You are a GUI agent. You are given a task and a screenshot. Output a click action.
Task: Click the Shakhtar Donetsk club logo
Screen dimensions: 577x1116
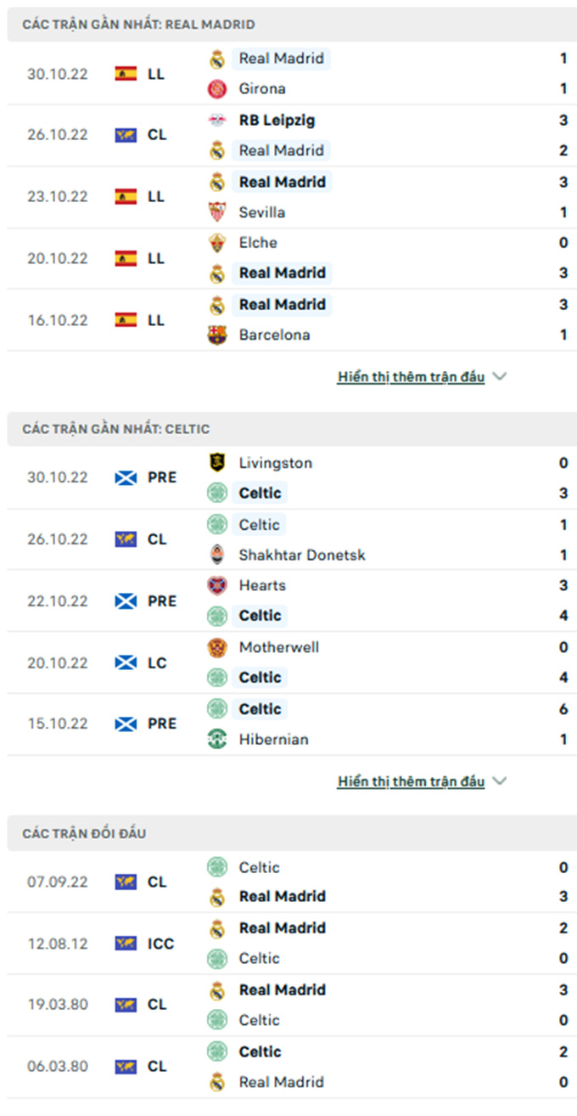click(217, 555)
